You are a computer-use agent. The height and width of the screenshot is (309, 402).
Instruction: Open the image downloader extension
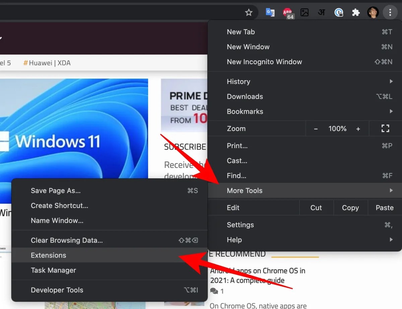click(x=305, y=12)
